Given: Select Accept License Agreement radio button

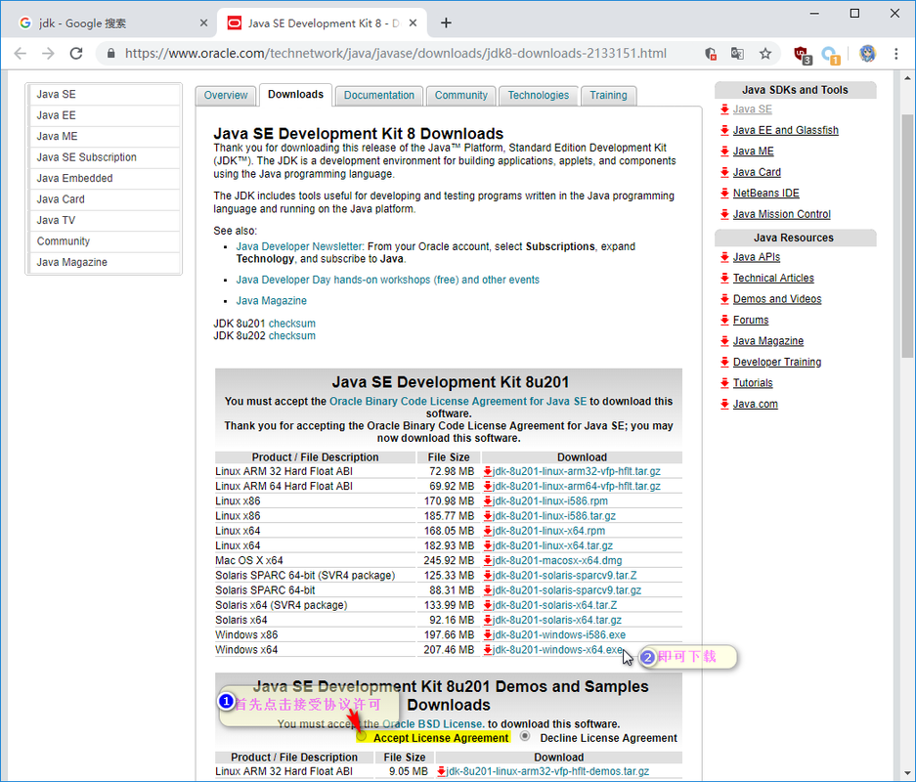Looking at the screenshot, I should pyautogui.click(x=362, y=736).
